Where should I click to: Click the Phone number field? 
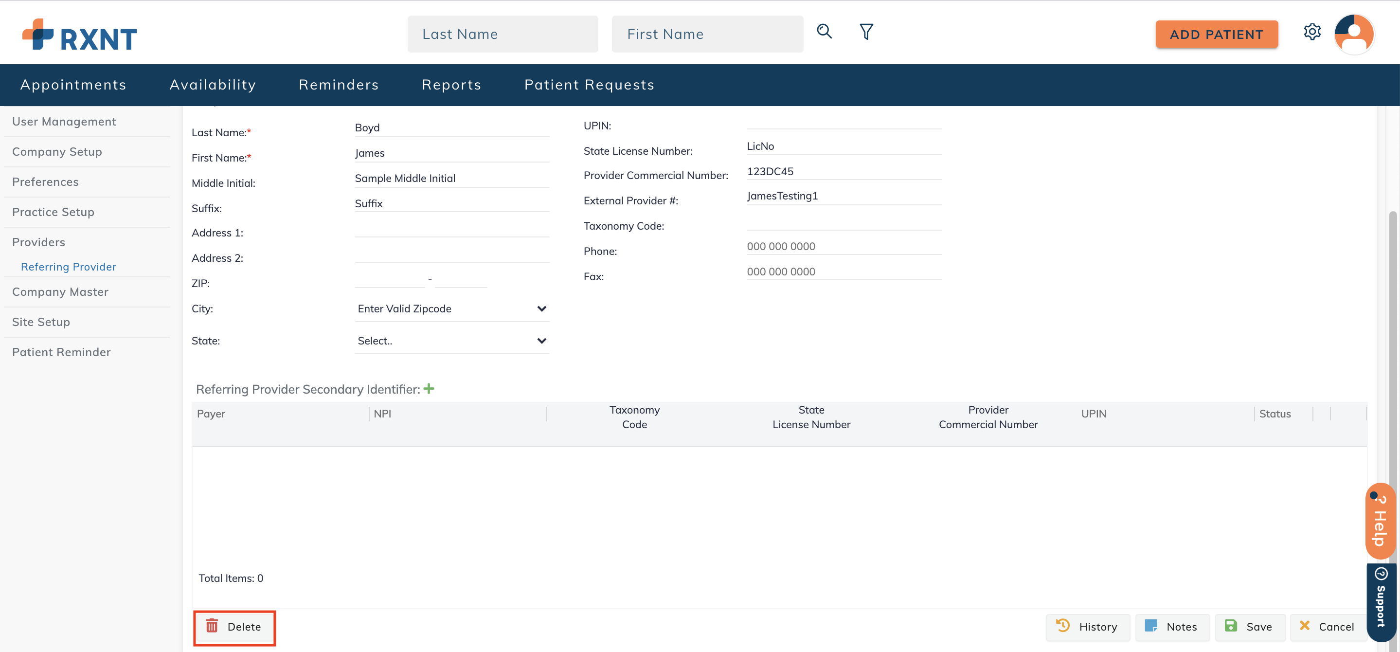[x=844, y=246]
